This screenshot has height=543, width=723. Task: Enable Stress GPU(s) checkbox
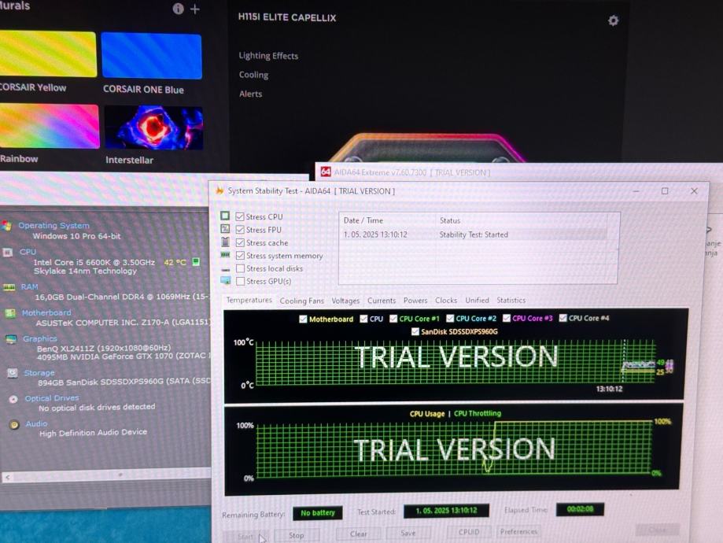[x=240, y=281]
